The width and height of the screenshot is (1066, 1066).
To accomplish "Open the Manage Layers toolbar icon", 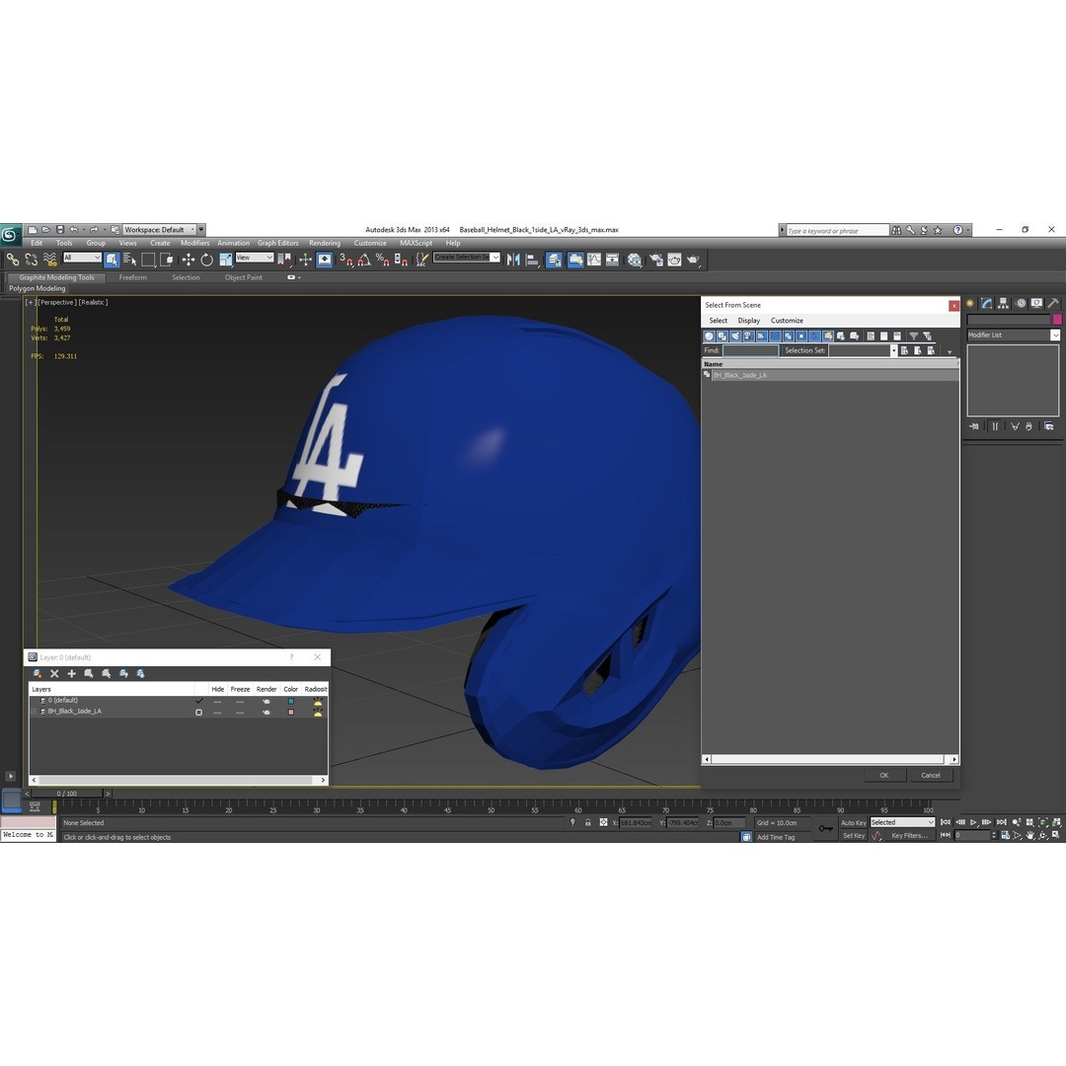I will tap(554, 259).
